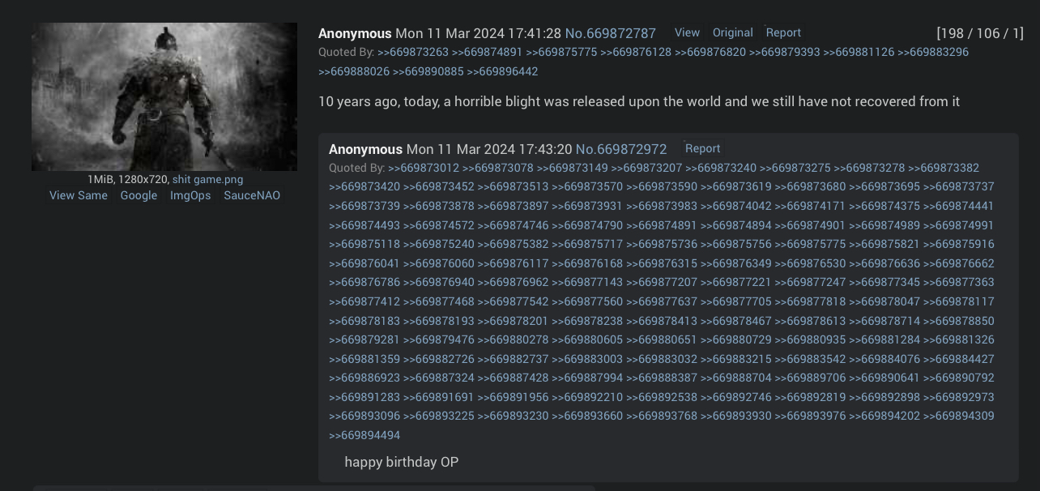1040x491 pixels.
Task: Click post number No.669872972
Action: pyautogui.click(x=621, y=149)
